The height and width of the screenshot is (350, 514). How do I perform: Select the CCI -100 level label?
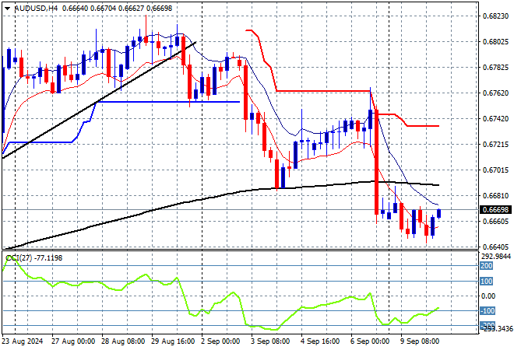[x=487, y=310]
